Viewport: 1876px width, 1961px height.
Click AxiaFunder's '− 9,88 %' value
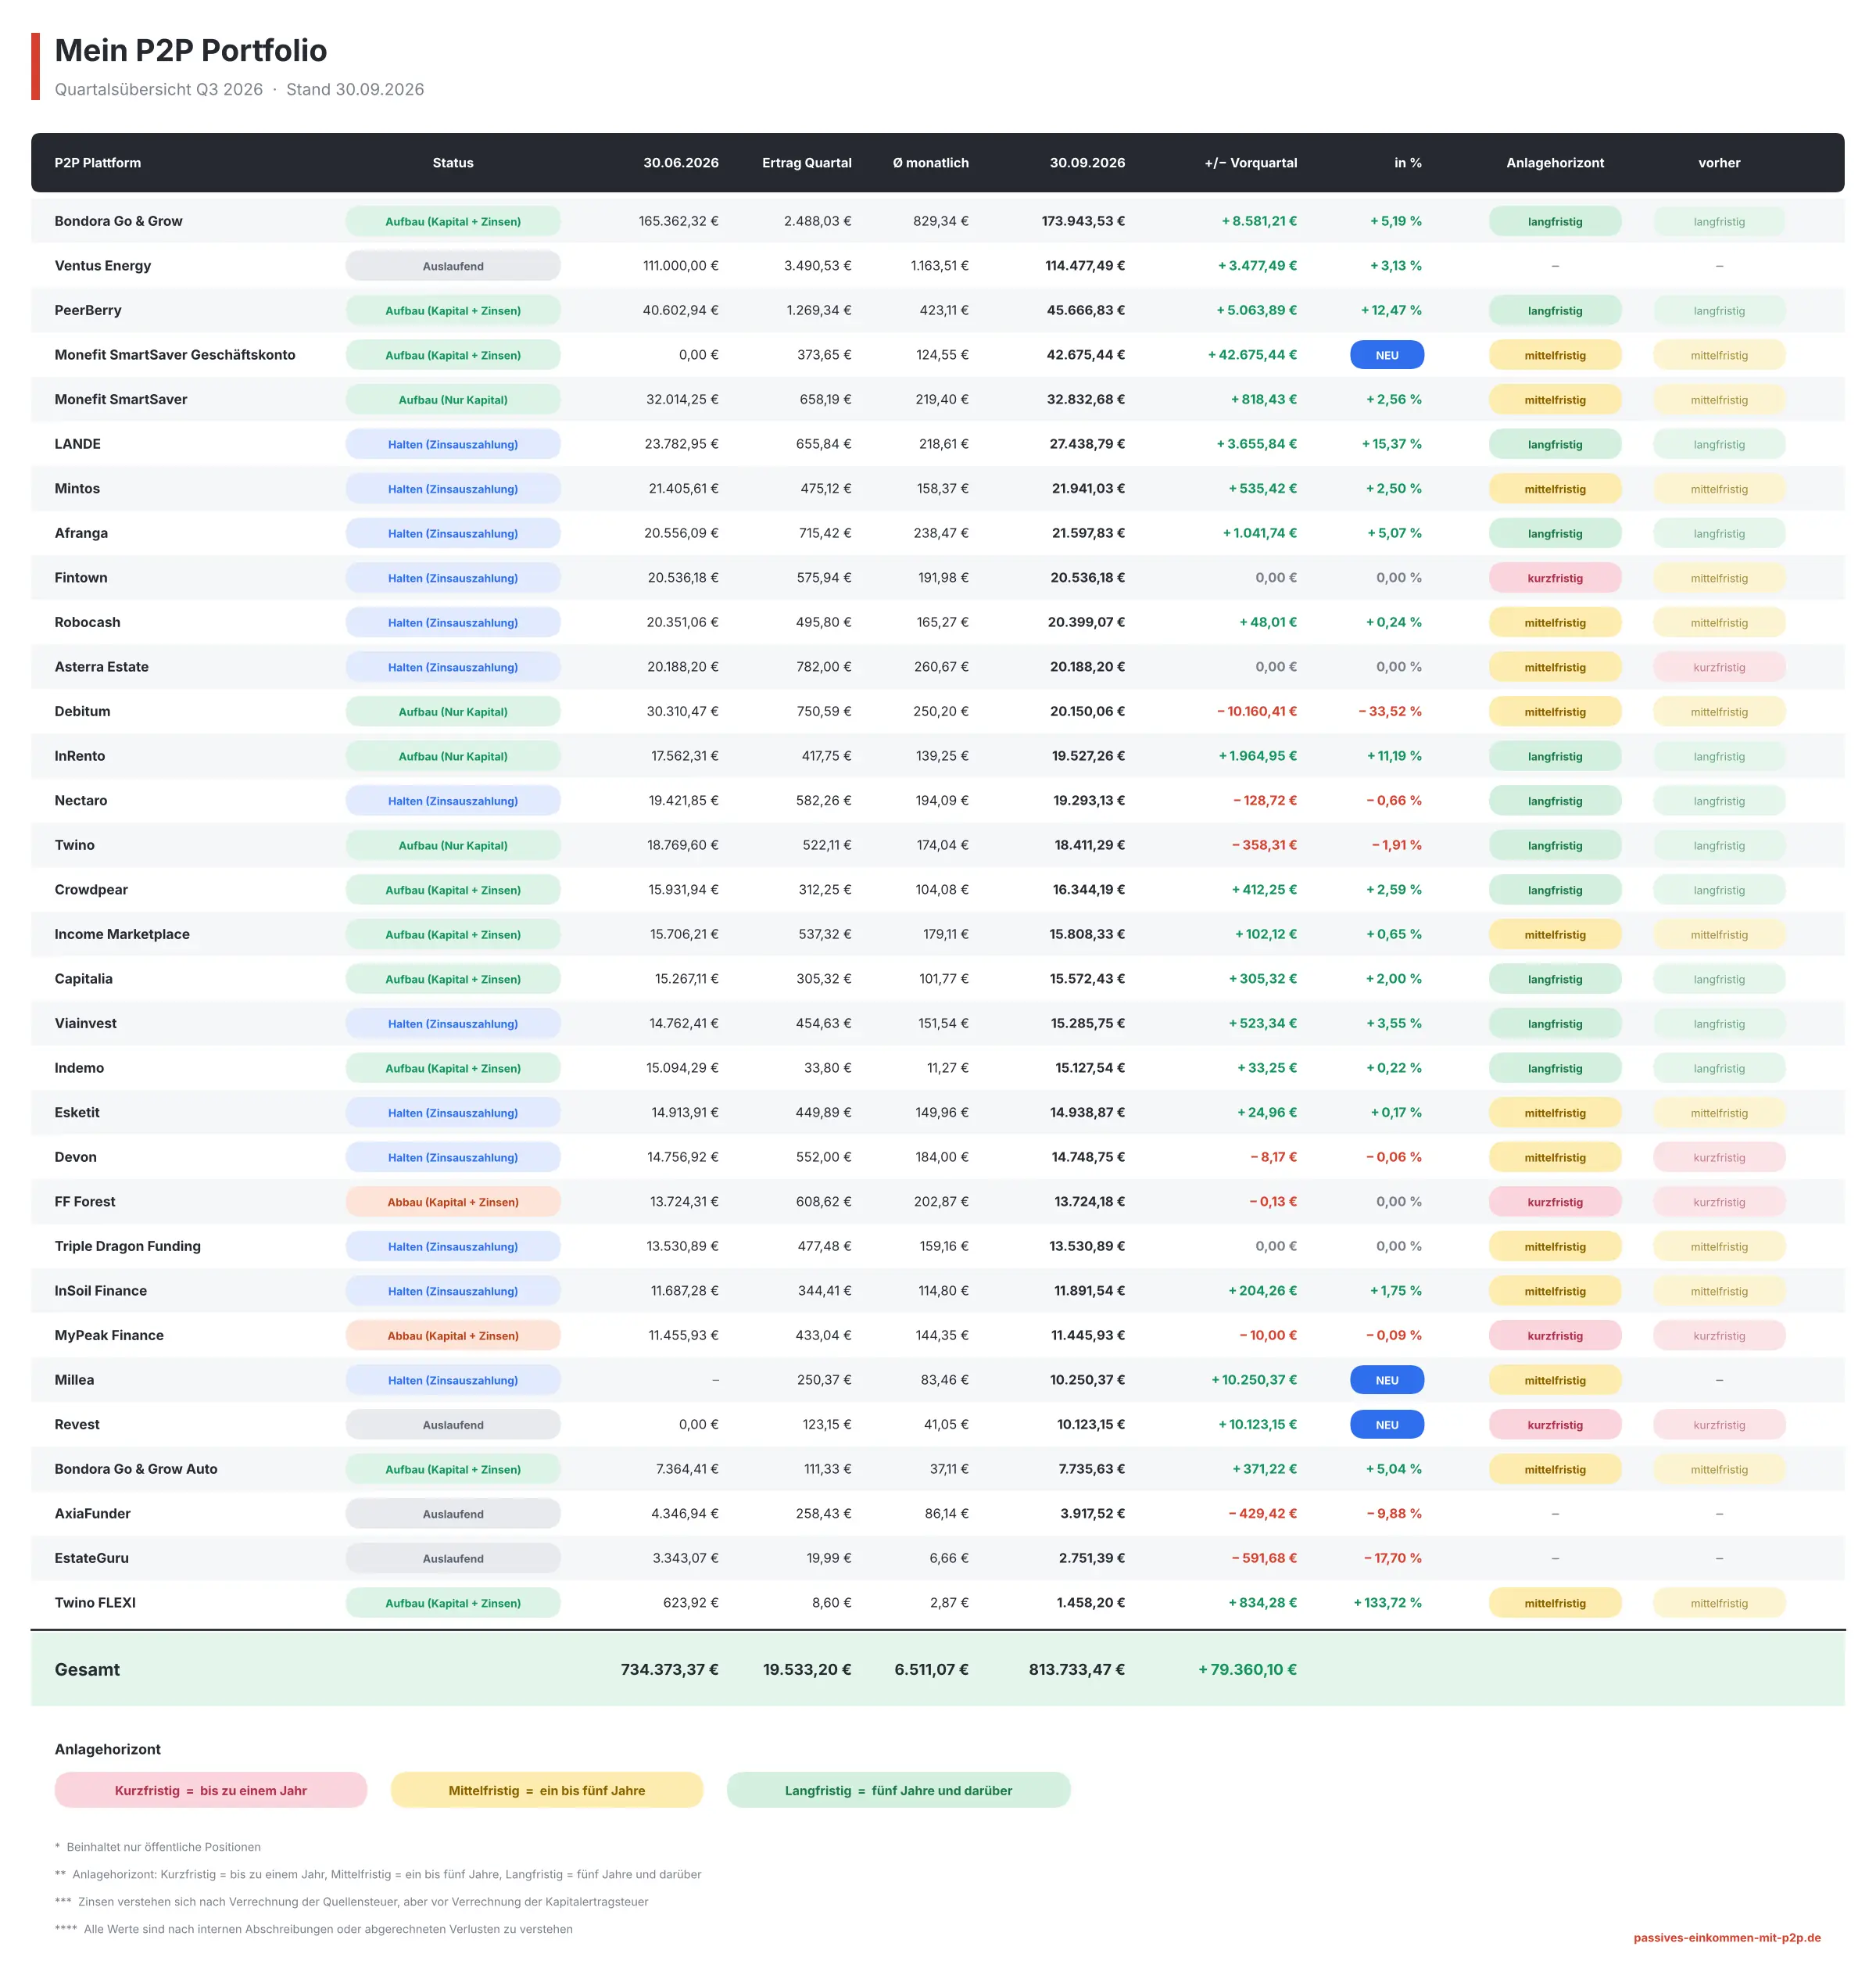pyautogui.click(x=1394, y=1514)
